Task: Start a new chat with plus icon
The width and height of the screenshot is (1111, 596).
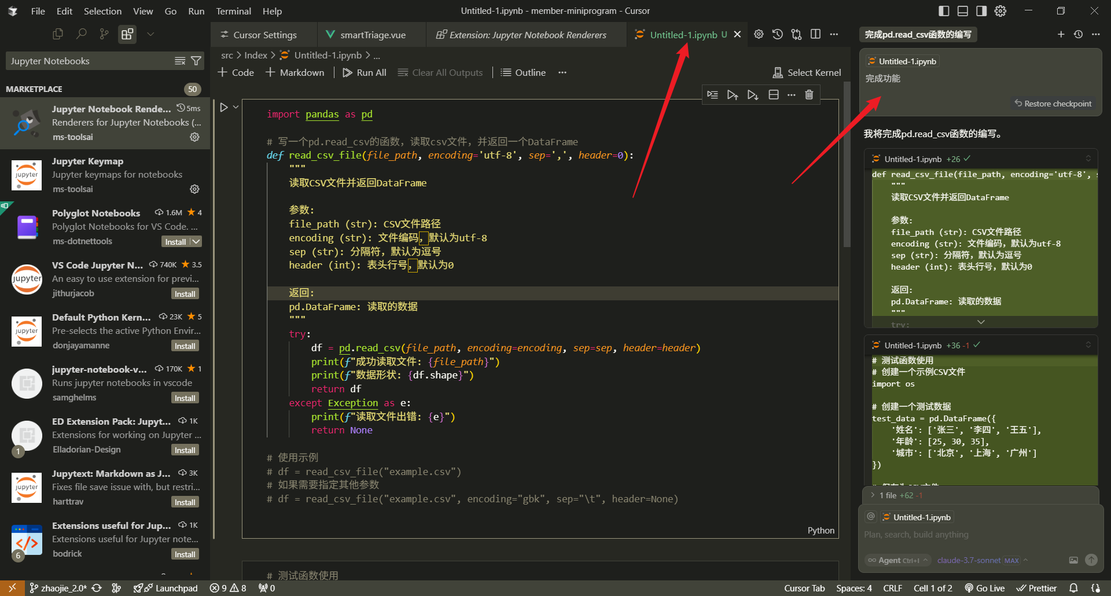Action: pyautogui.click(x=1061, y=35)
